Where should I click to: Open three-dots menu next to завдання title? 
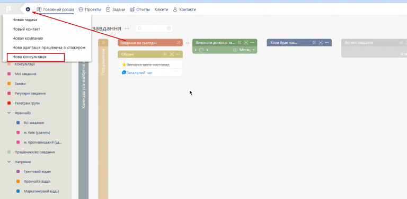point(127,29)
